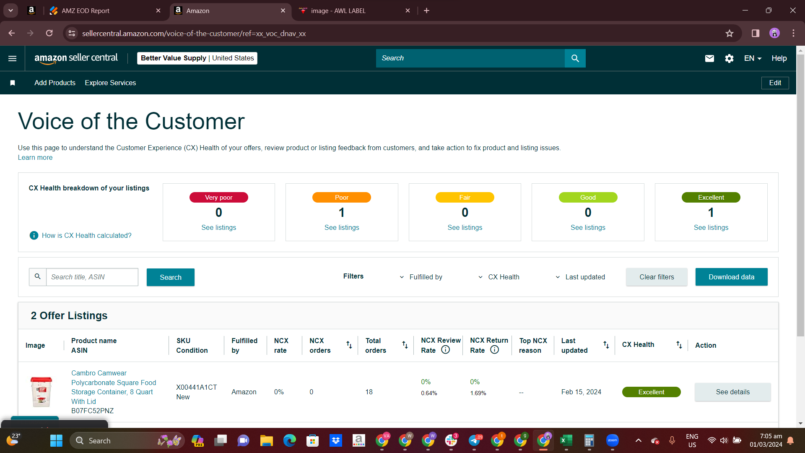Viewport: 805px width, 453px height.
Task: Click the Edit navigation button
Action: (x=775, y=83)
